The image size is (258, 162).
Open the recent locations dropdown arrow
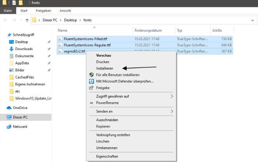21,20
